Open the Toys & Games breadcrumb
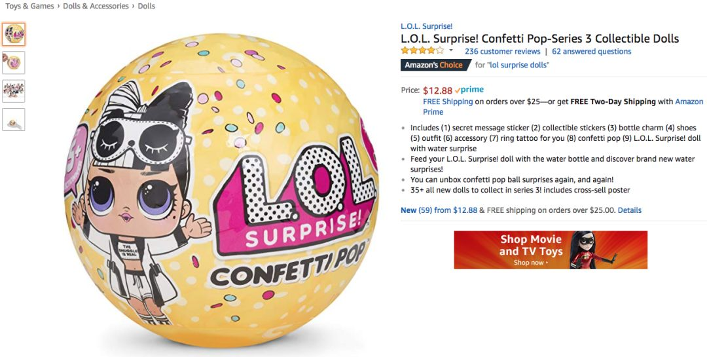 29,7
